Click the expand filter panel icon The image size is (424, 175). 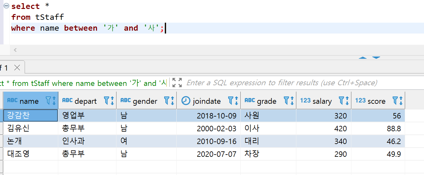coord(177,83)
